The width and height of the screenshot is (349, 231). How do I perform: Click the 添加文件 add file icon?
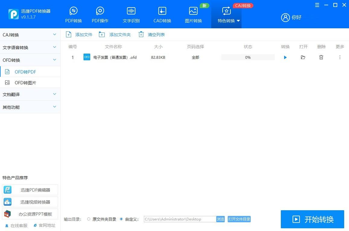(68, 34)
